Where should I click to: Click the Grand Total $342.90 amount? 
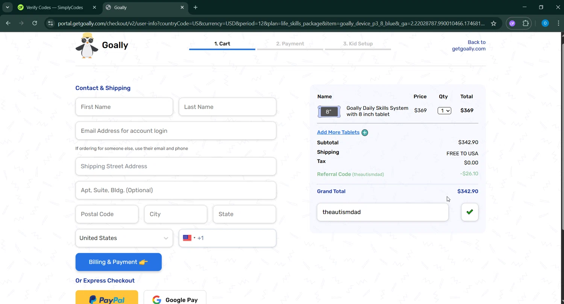coord(468,192)
